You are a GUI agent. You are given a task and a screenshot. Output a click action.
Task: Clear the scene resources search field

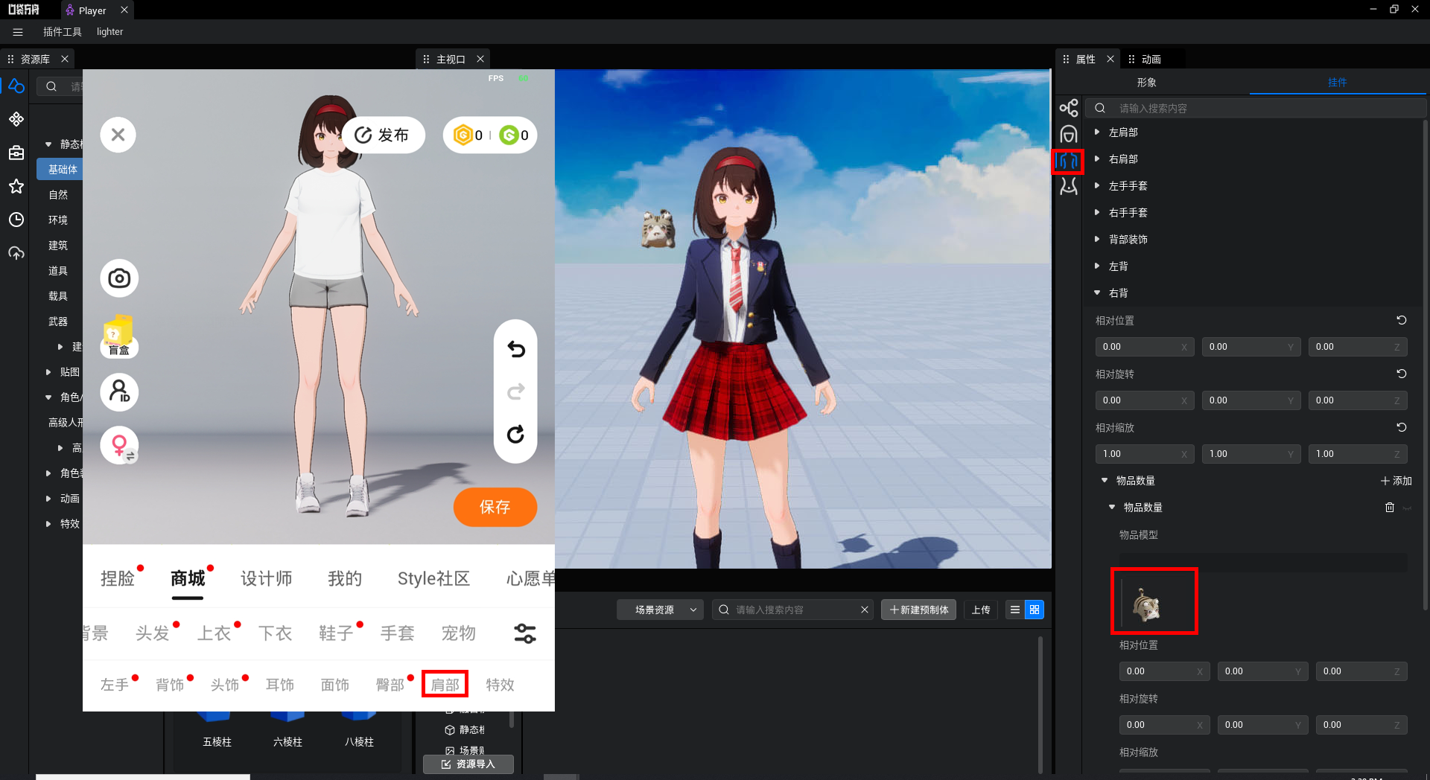click(864, 610)
